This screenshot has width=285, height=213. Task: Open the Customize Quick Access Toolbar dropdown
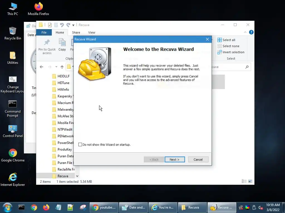coord(73,25)
